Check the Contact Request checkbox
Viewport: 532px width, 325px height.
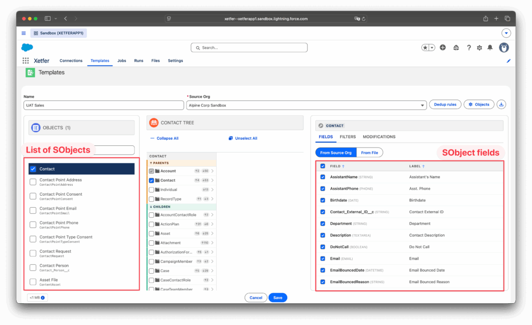pyautogui.click(x=33, y=253)
